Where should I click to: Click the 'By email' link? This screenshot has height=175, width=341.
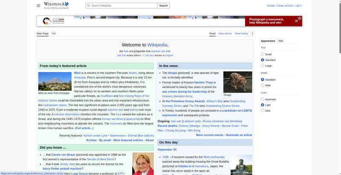click(x=105, y=140)
